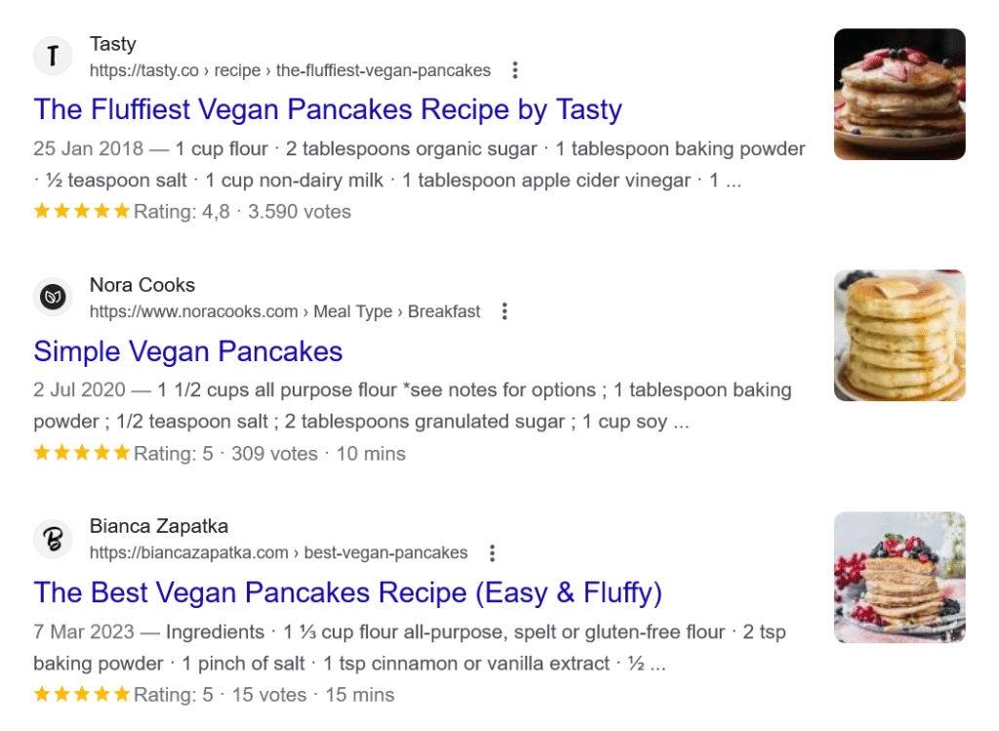This screenshot has width=999, height=731.
Task: Open The Best Vegan Pancakes Recipe result
Action: 347,592
